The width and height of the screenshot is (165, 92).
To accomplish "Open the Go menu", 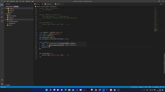I will 20,1.
